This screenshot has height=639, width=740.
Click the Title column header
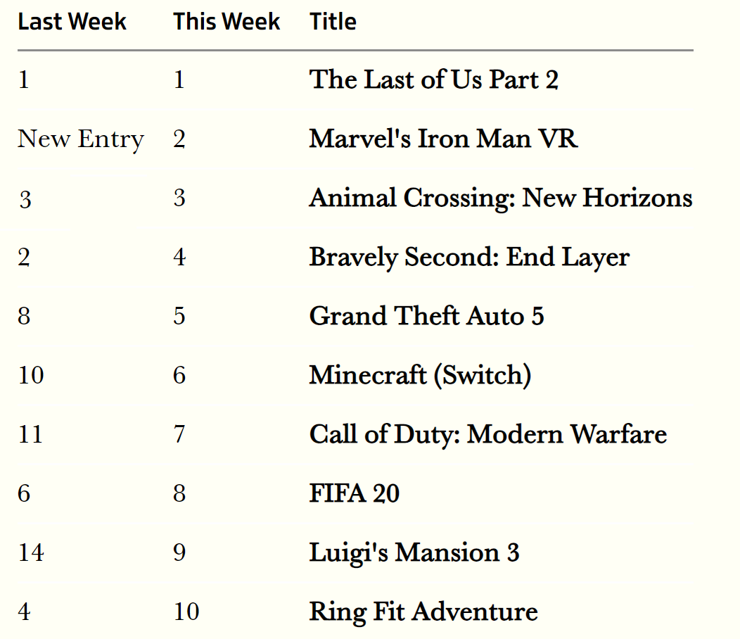[333, 22]
